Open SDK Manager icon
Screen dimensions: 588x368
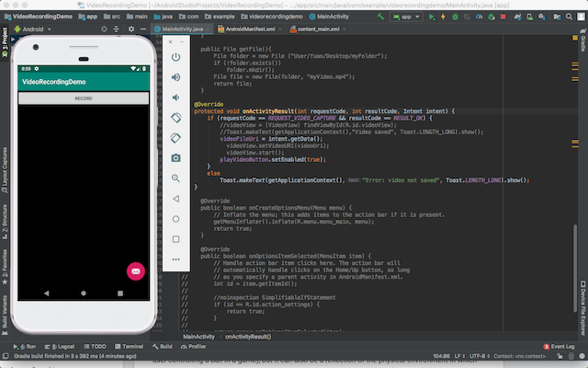coord(542,17)
